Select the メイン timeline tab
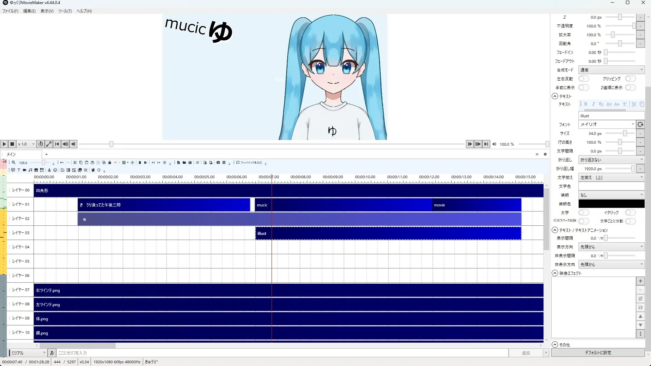 12,154
